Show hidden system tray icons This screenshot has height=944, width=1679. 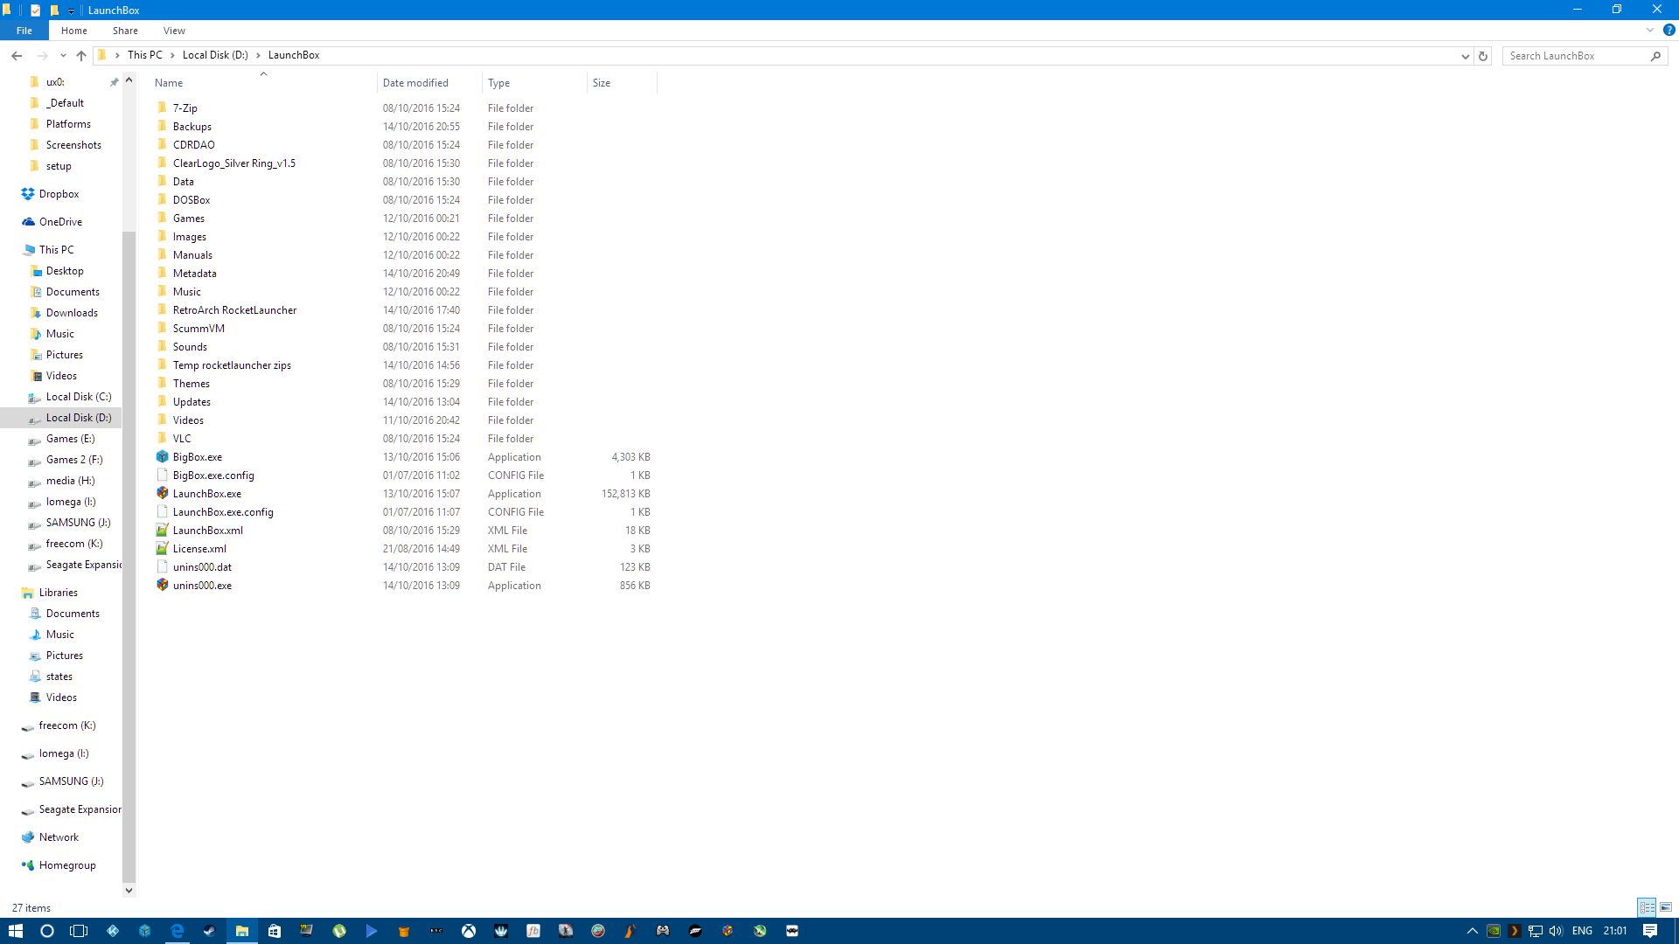(1473, 931)
